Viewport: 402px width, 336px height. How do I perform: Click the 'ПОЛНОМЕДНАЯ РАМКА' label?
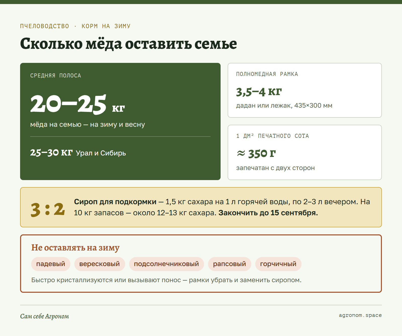click(x=267, y=74)
